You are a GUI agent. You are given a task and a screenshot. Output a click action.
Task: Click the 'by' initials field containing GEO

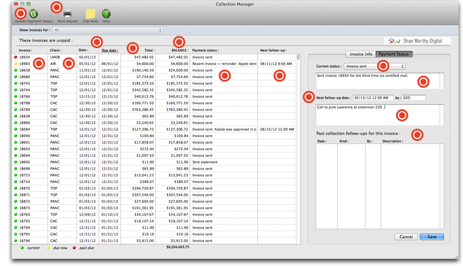coord(414,98)
